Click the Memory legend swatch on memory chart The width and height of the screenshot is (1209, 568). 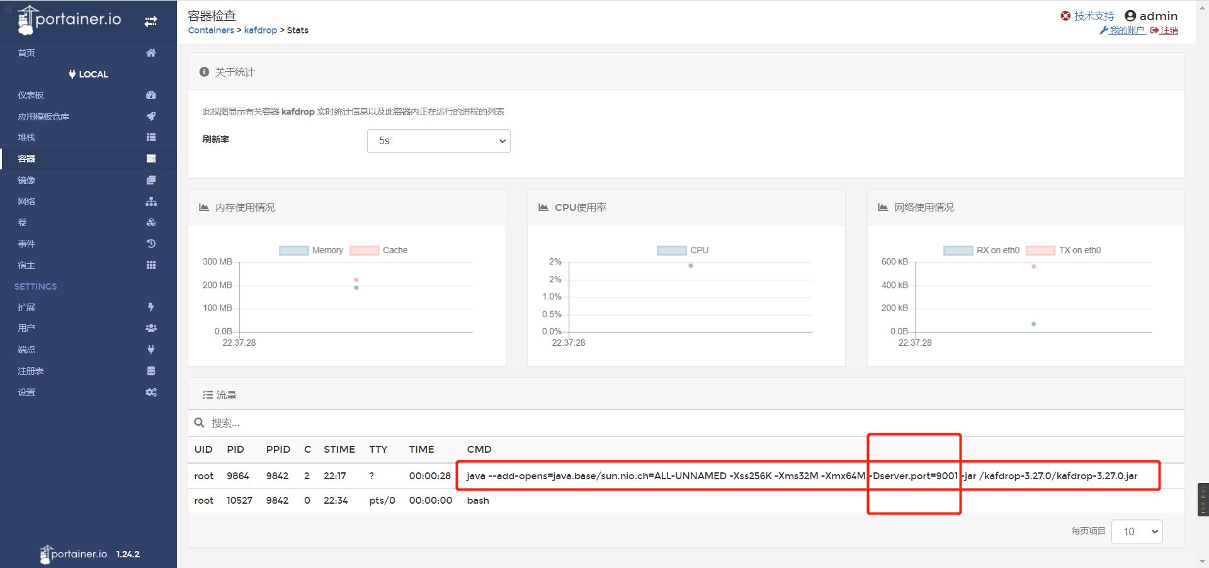coord(293,250)
